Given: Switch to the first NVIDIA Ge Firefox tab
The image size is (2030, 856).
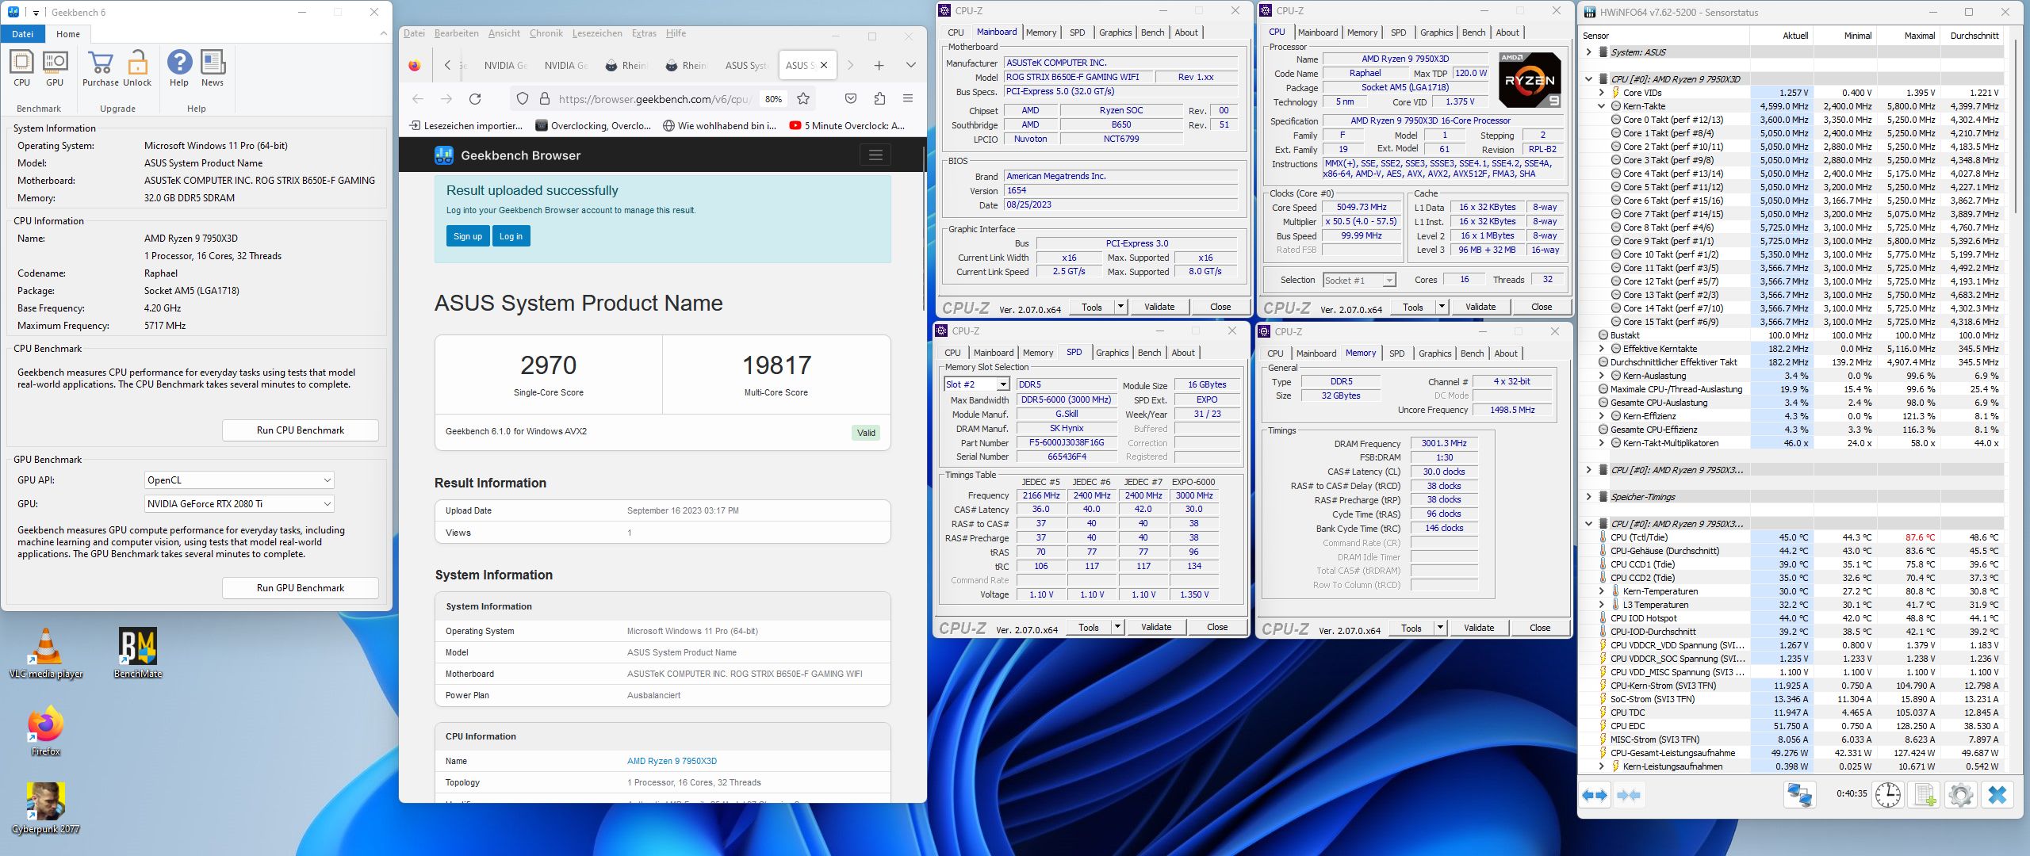Looking at the screenshot, I should coord(505,65).
